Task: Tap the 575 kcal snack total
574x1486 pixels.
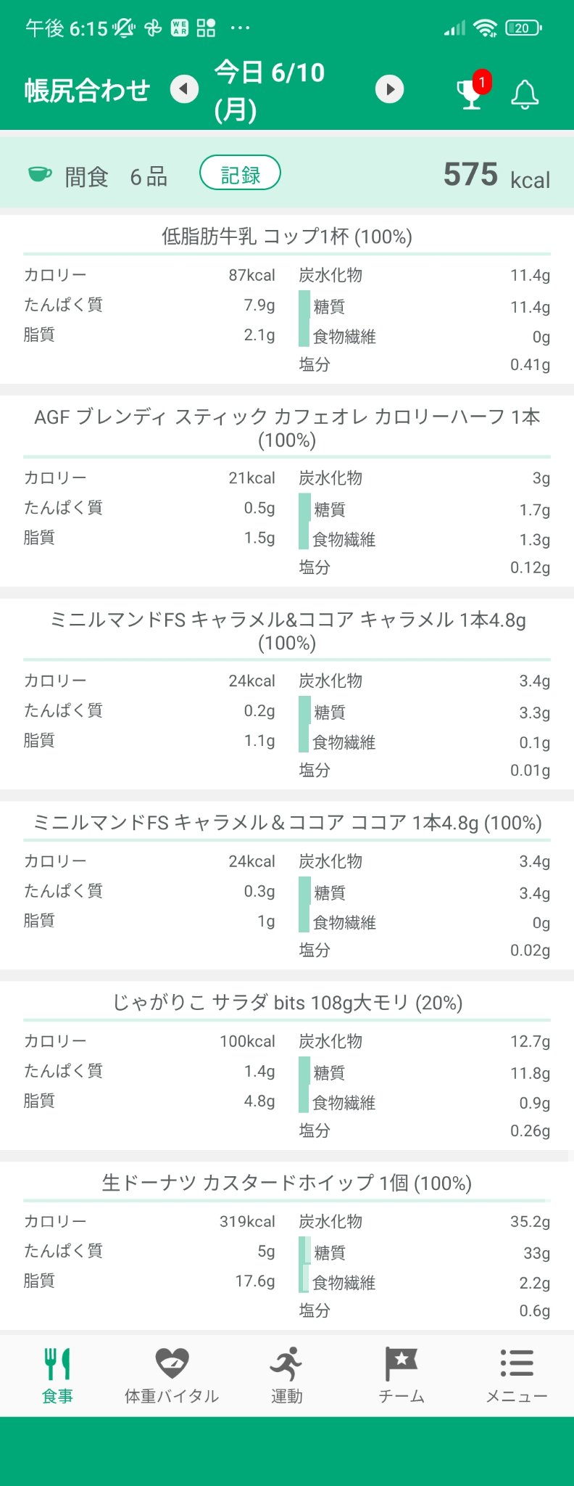Action: click(x=496, y=176)
